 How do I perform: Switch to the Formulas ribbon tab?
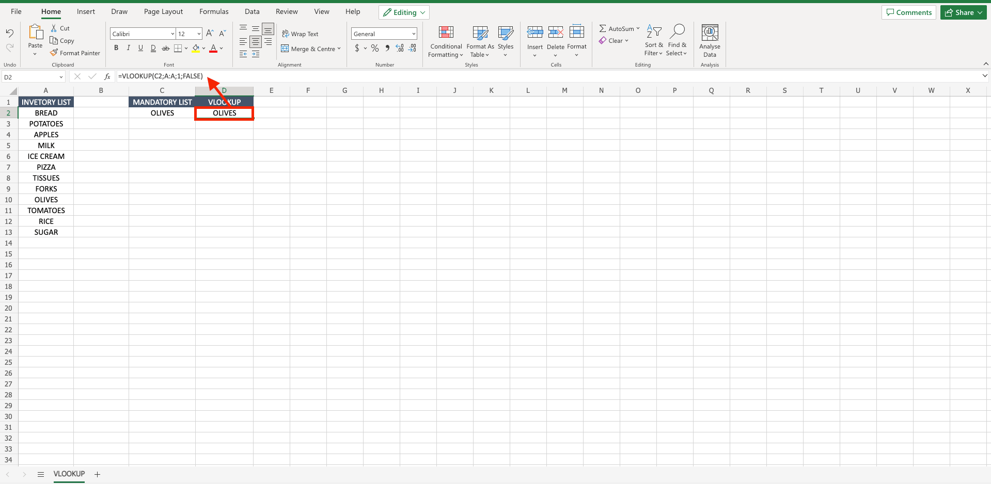213,11
